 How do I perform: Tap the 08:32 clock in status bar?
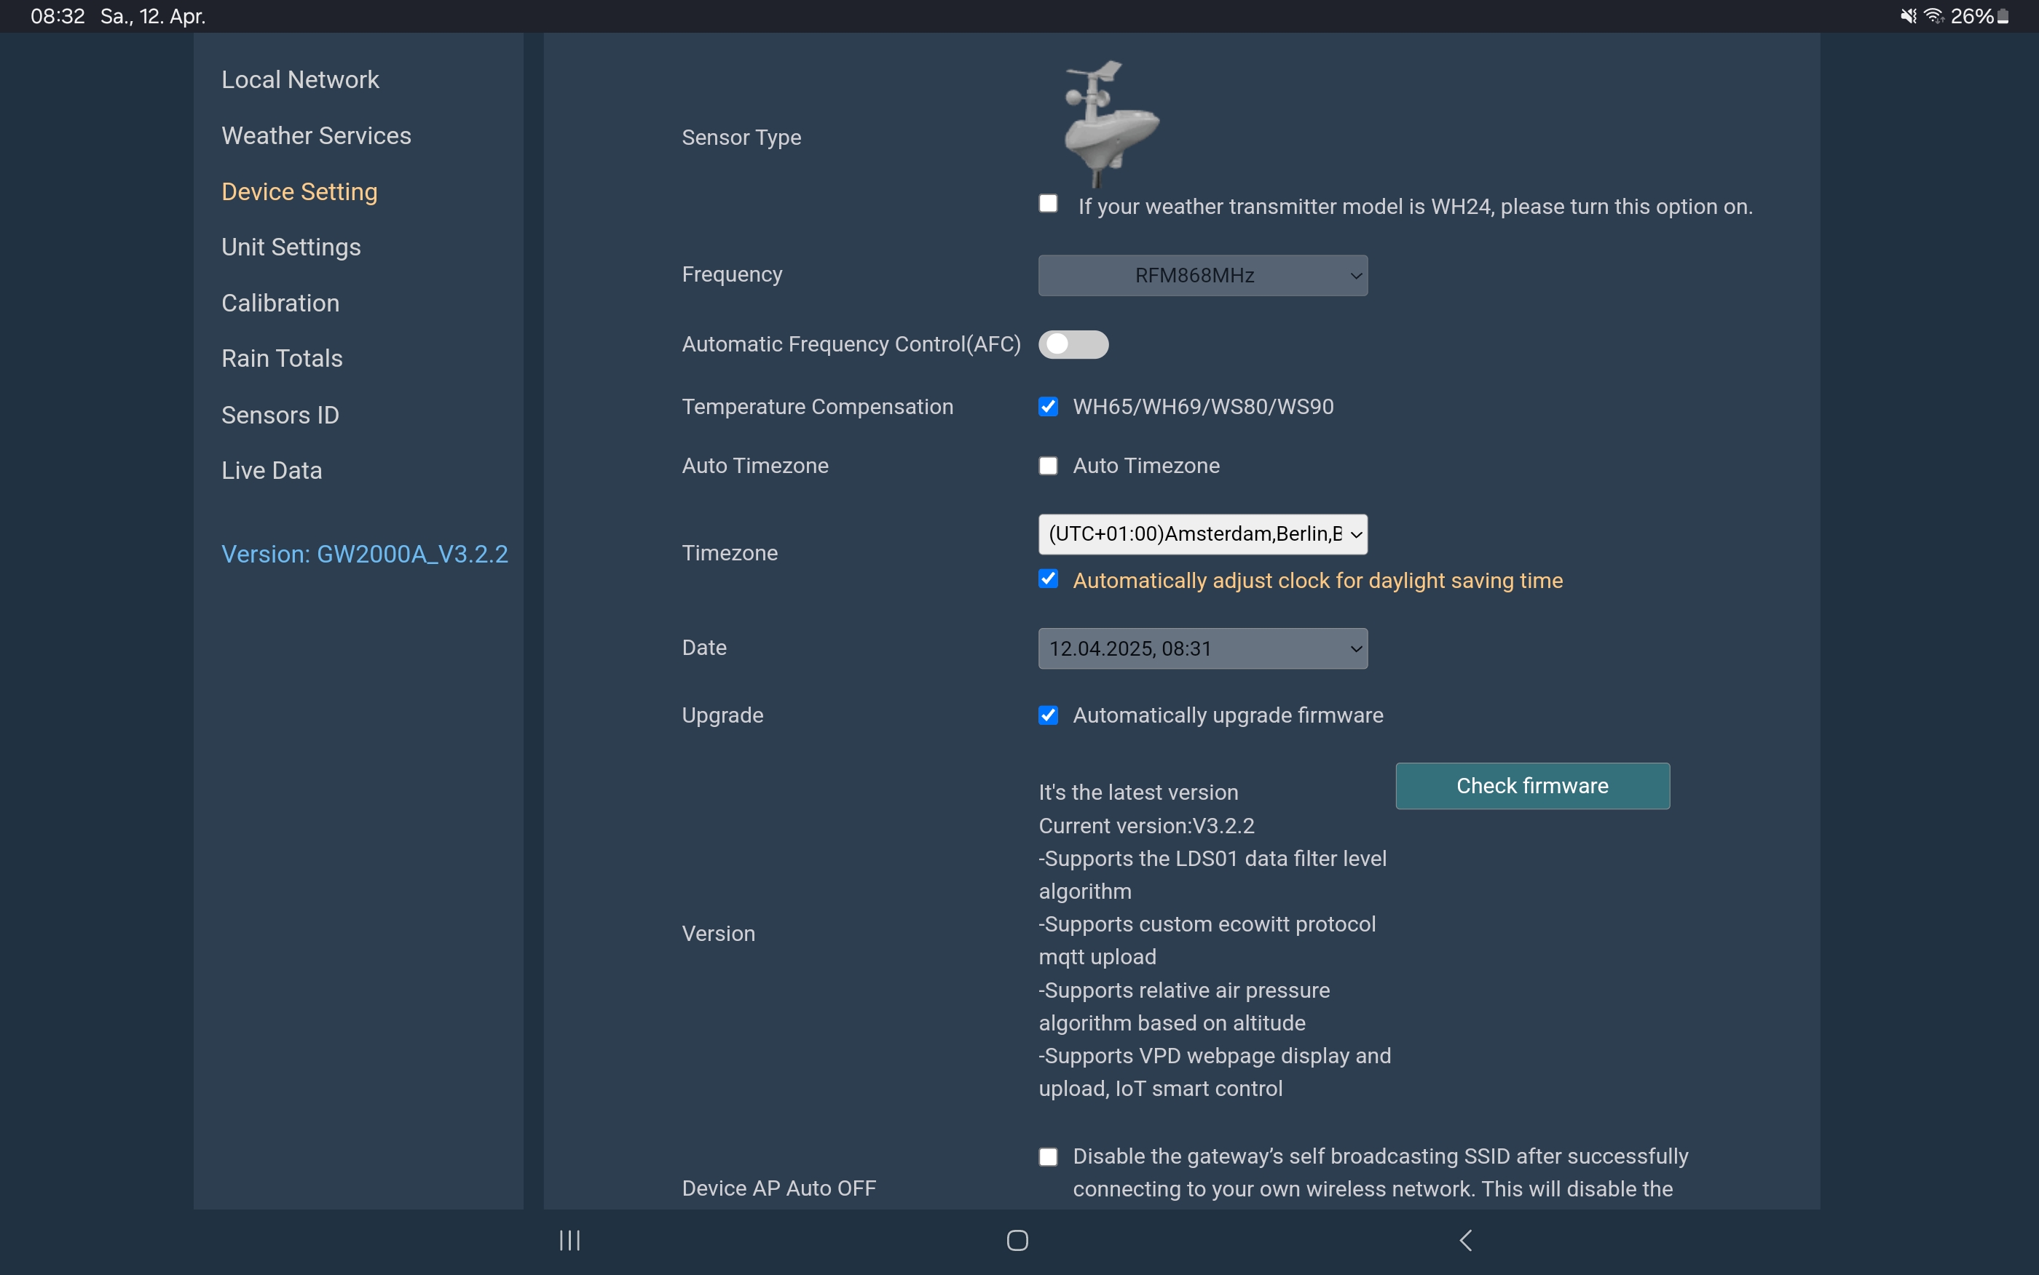click(58, 16)
